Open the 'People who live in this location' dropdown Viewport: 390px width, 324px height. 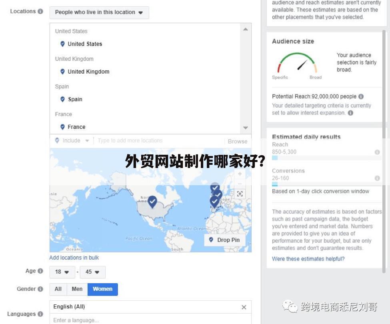tap(99, 12)
